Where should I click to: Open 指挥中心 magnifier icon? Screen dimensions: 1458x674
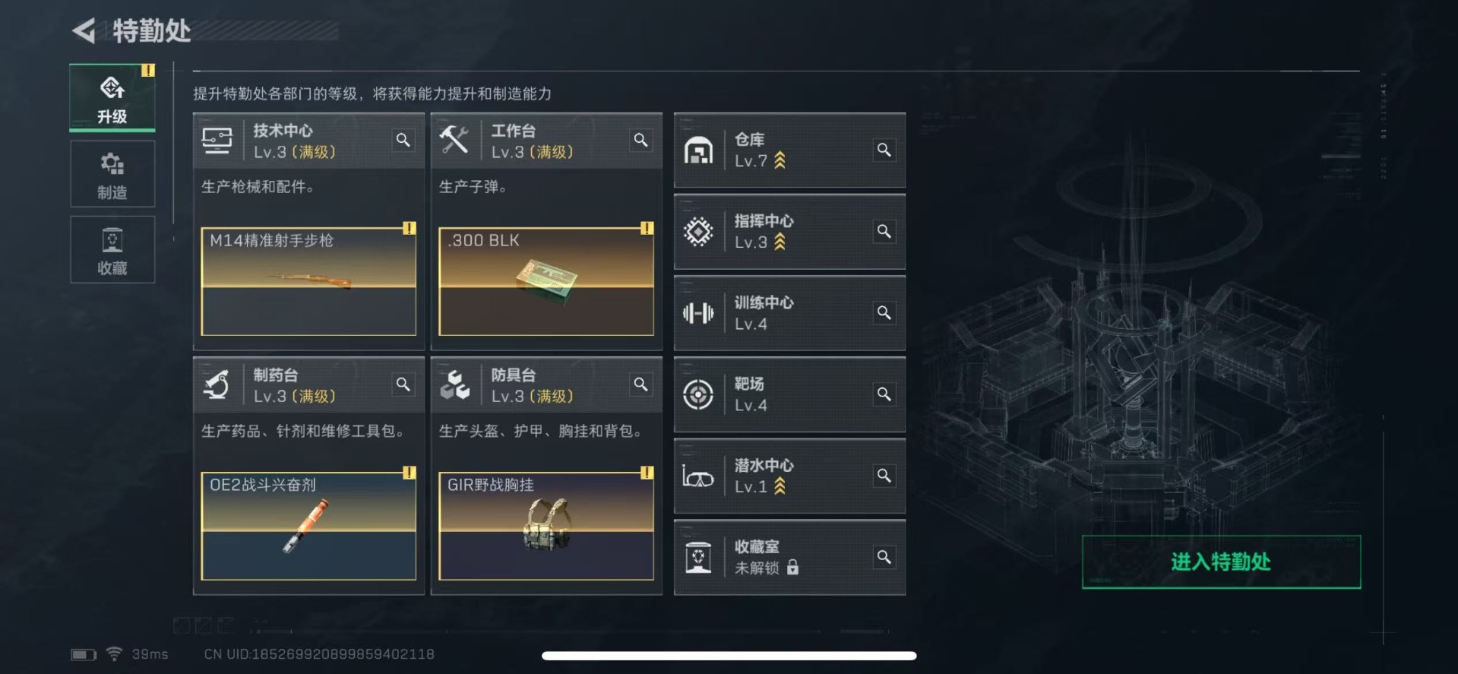tap(884, 231)
